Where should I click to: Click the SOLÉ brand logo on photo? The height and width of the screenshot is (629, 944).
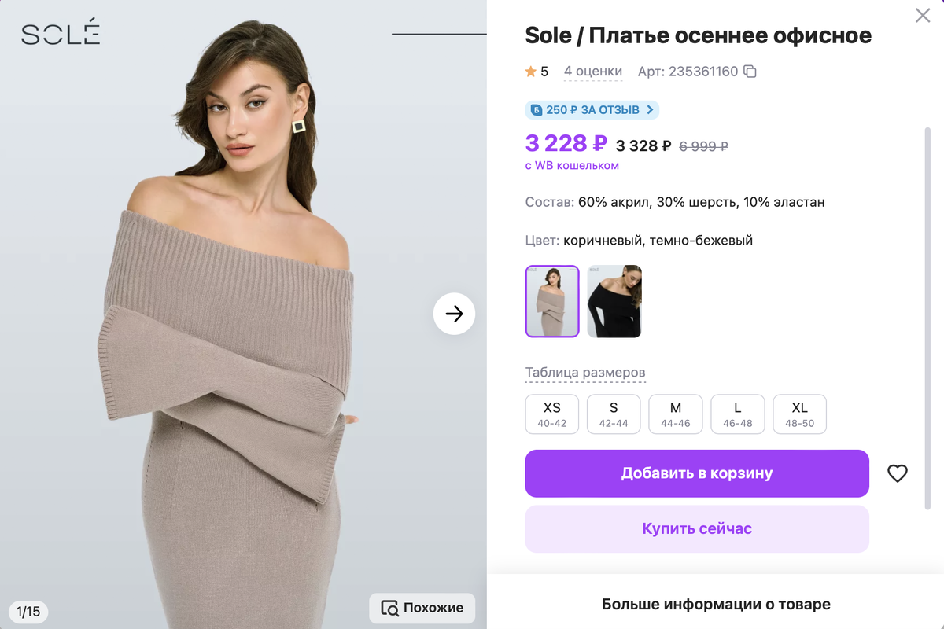pyautogui.click(x=61, y=34)
